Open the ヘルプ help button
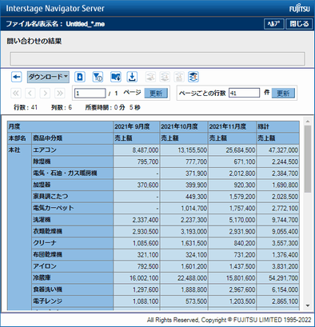The width and height of the screenshot is (315, 327). [273, 24]
